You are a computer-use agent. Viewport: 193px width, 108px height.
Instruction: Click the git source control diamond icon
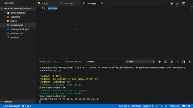pyautogui.click(x=172, y=3)
